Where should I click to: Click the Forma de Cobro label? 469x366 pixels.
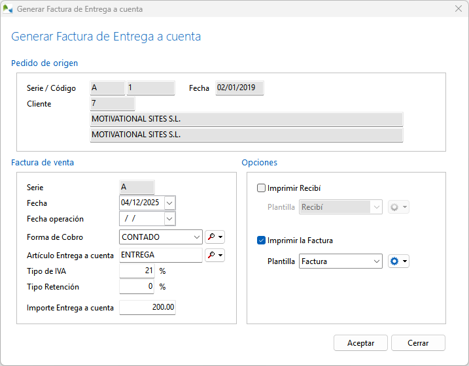tap(55, 237)
